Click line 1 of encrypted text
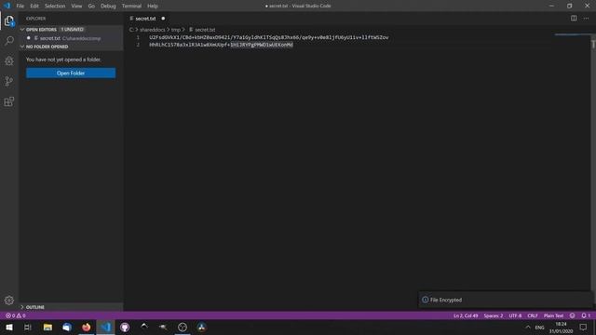The height and width of the screenshot is (335, 596). 269,37
